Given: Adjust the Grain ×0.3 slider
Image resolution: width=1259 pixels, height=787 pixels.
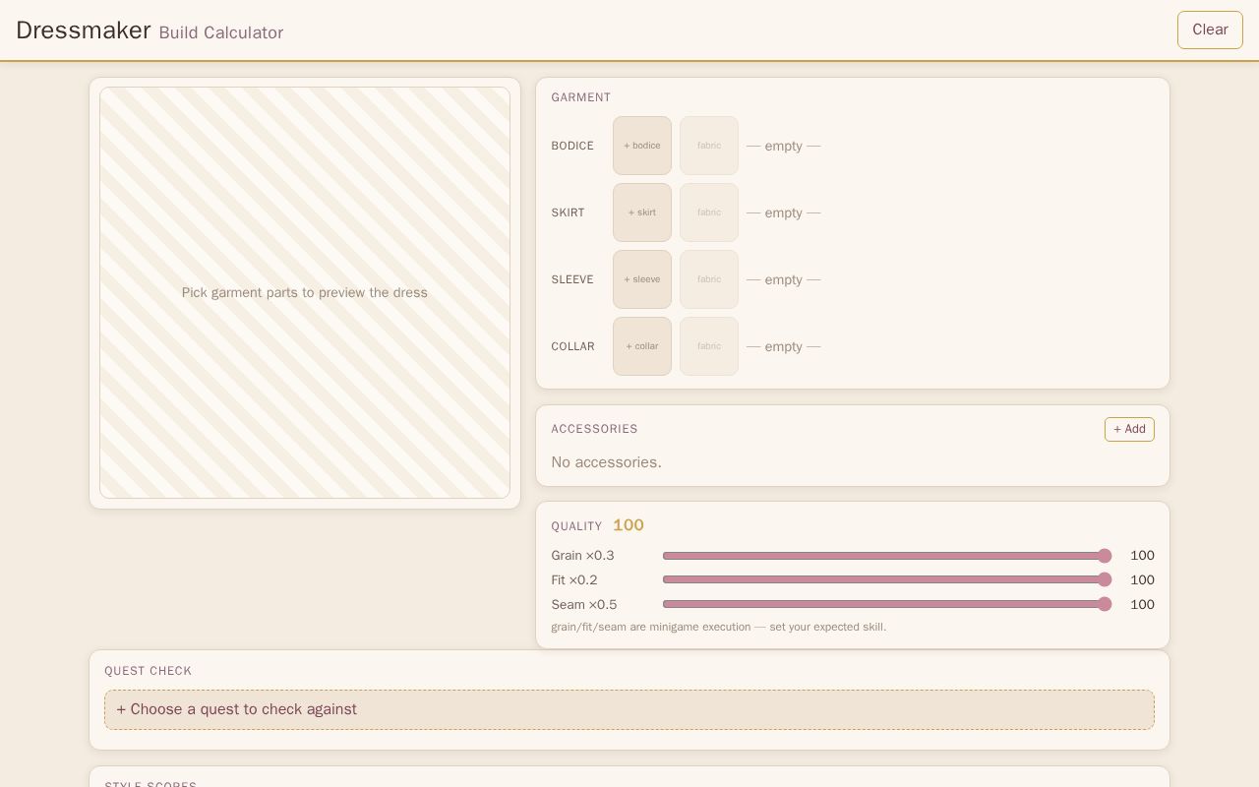Looking at the screenshot, I should (x=887, y=556).
